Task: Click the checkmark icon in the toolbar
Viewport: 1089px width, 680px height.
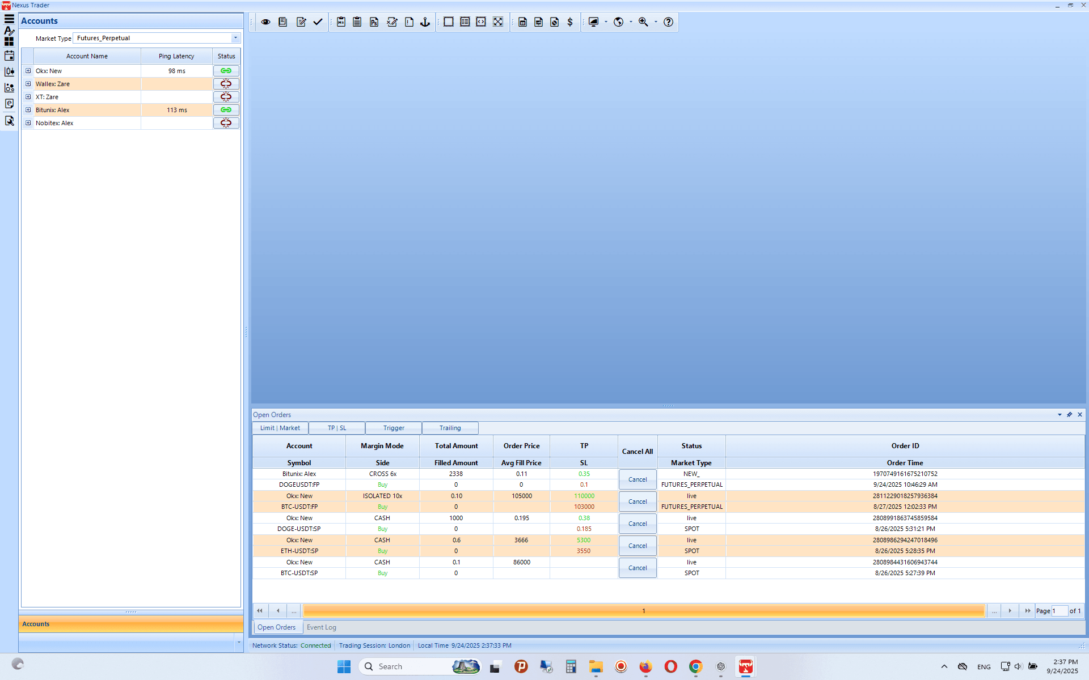Action: 318,22
